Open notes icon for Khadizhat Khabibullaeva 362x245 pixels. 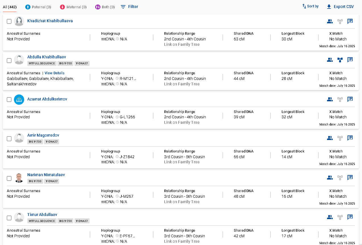(350, 21)
